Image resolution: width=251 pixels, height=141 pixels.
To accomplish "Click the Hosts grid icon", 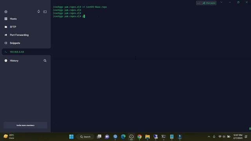I will coord(6,19).
